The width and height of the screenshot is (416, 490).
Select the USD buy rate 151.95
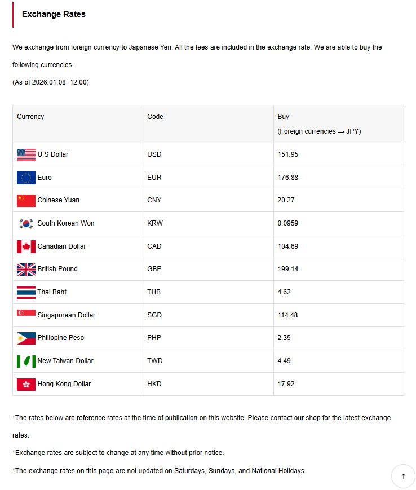pos(288,154)
